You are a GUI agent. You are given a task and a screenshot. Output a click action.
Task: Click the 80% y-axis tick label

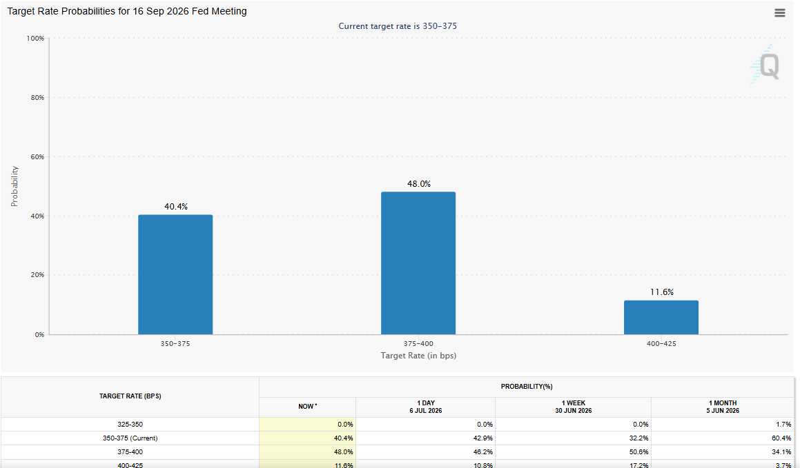[x=37, y=97]
